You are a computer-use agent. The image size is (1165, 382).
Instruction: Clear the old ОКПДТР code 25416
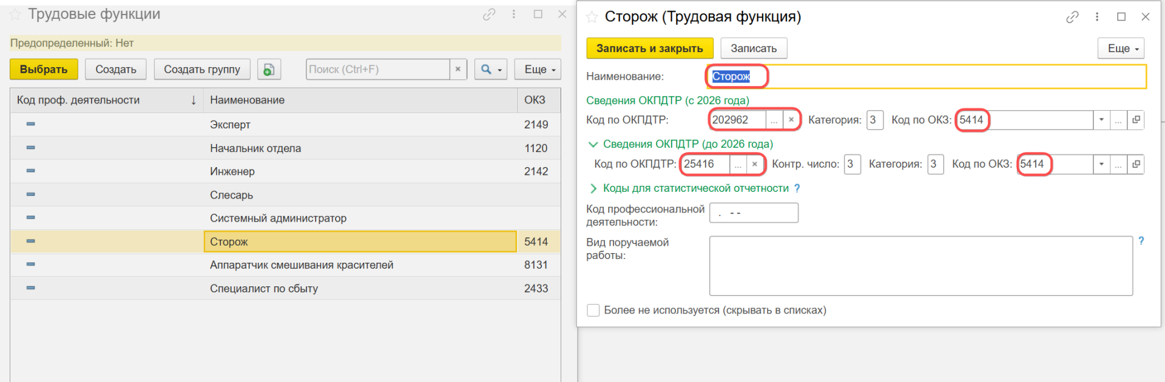click(x=755, y=164)
